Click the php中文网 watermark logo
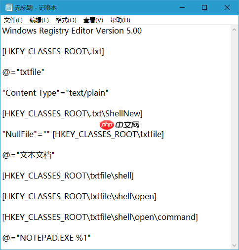 (x=119, y=125)
